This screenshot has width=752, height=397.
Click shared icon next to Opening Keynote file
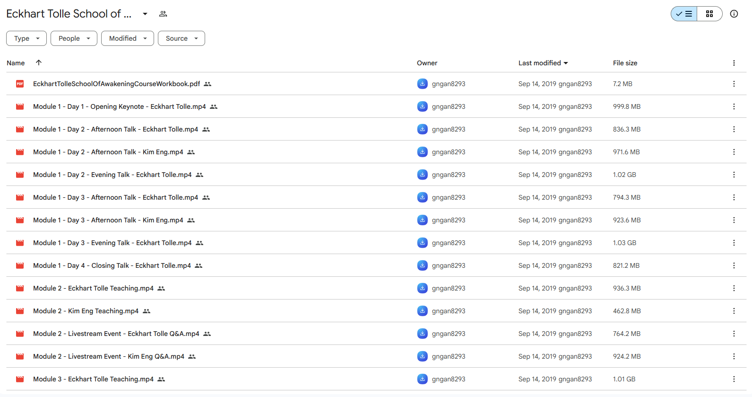214,106
